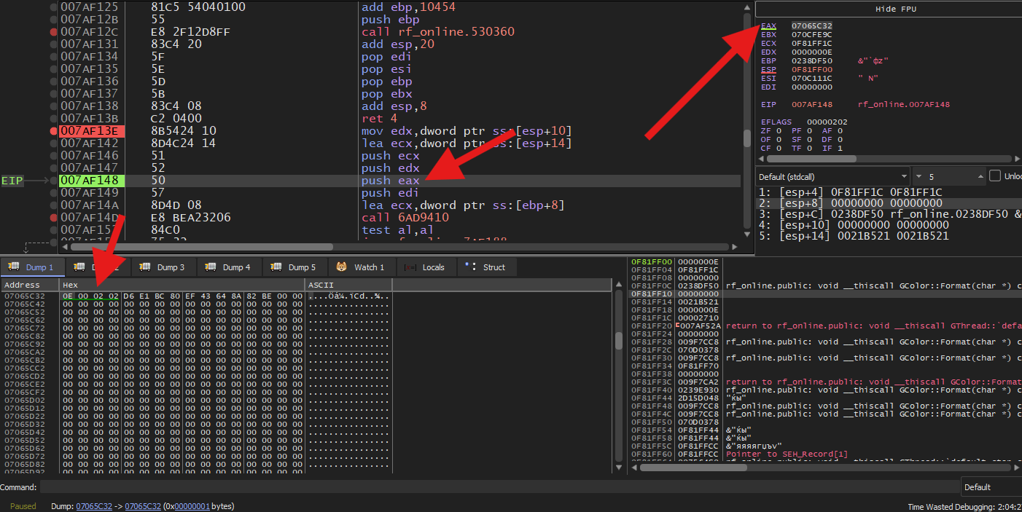The image size is (1022, 512).
Task: Click the Time Wasted Debugging status text
Action: (x=964, y=506)
